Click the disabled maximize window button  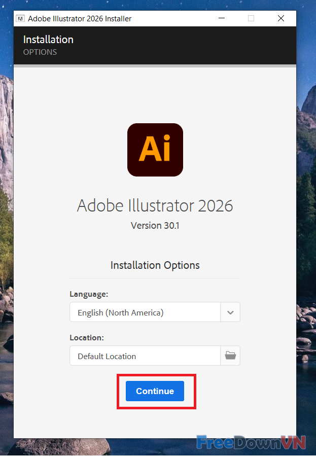coord(251,19)
